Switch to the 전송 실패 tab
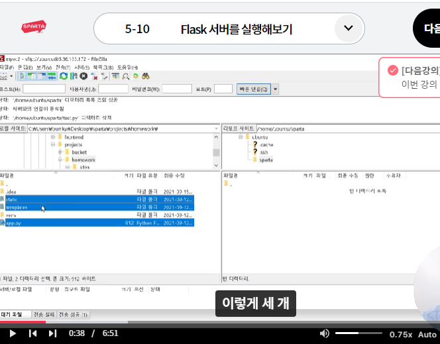 (x=44, y=315)
